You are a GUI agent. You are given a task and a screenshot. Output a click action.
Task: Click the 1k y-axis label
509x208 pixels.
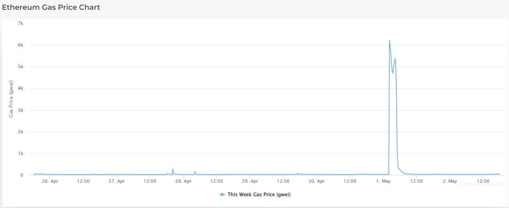[x=21, y=154]
